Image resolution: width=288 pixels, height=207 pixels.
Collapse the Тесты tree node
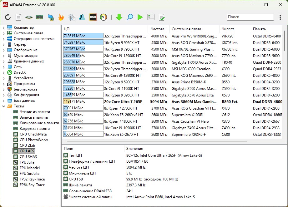(3, 106)
